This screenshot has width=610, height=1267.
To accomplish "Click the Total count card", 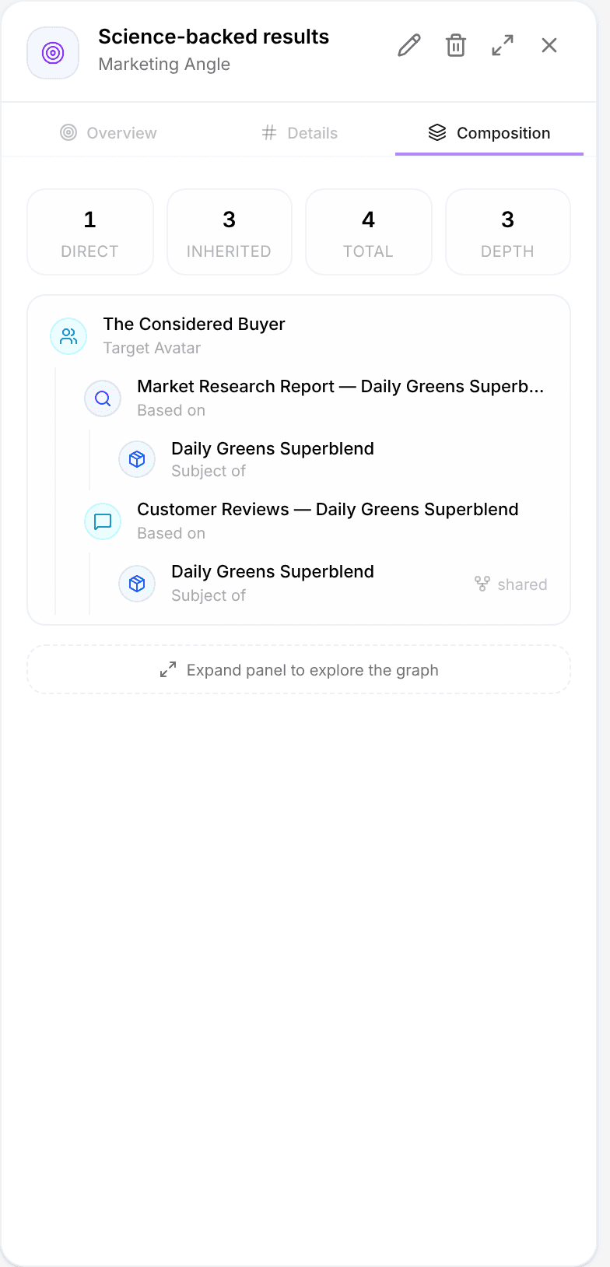I will pos(369,232).
